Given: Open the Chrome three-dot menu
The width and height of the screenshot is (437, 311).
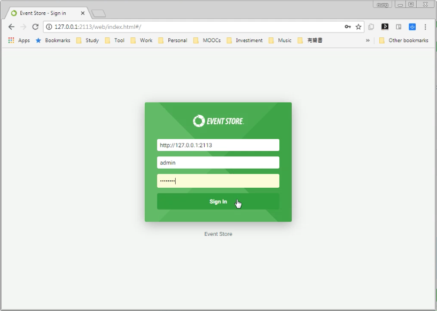Looking at the screenshot, I should [x=425, y=27].
